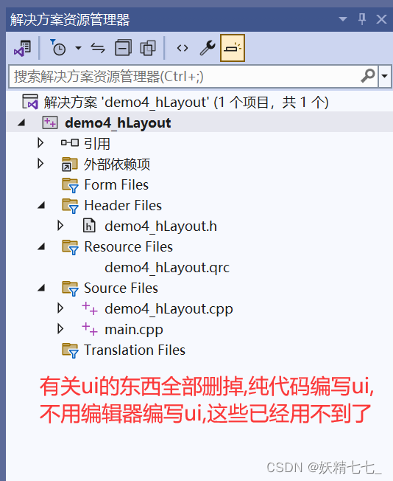Select 外部依赖项 in the tree
This screenshot has height=481, width=393.
click(x=117, y=164)
